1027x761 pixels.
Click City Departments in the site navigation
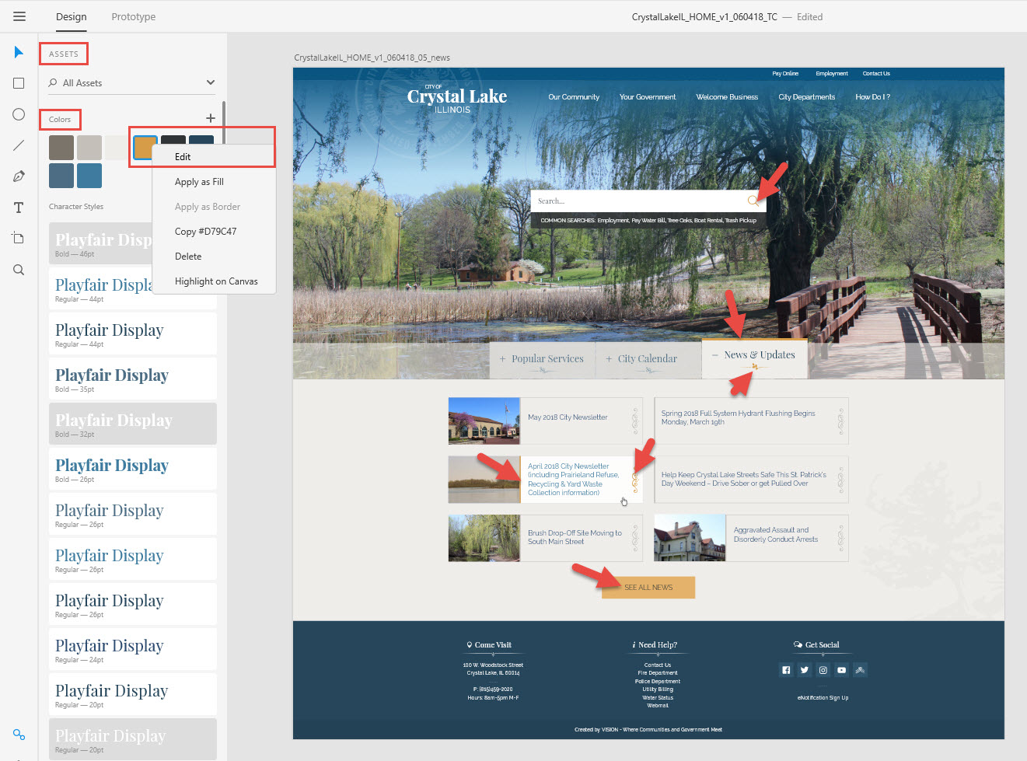(807, 97)
